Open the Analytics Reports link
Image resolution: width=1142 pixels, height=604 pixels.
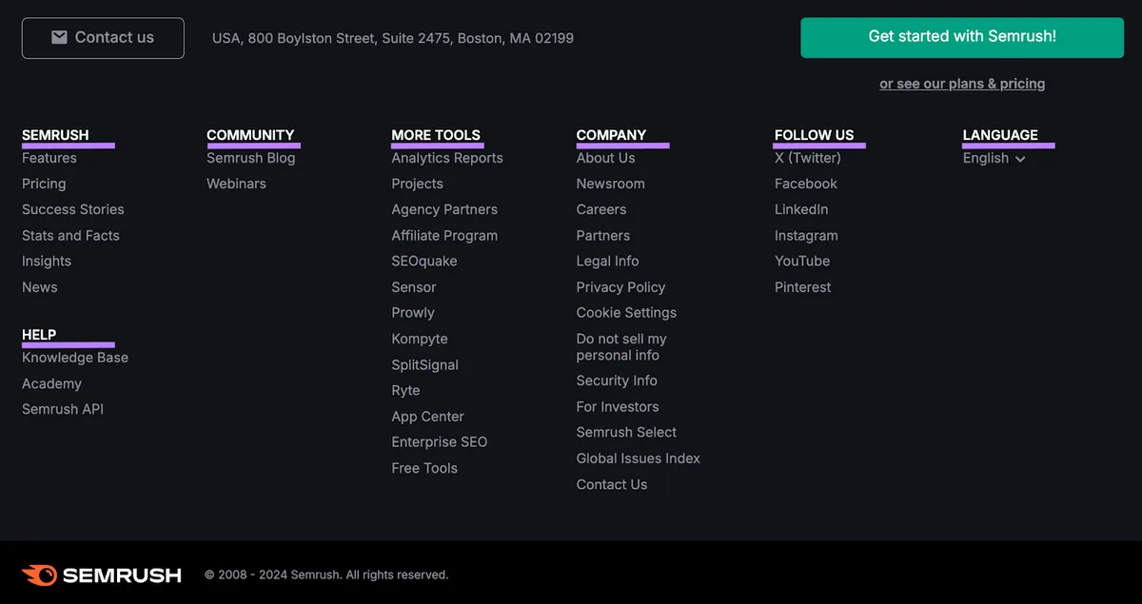447,158
